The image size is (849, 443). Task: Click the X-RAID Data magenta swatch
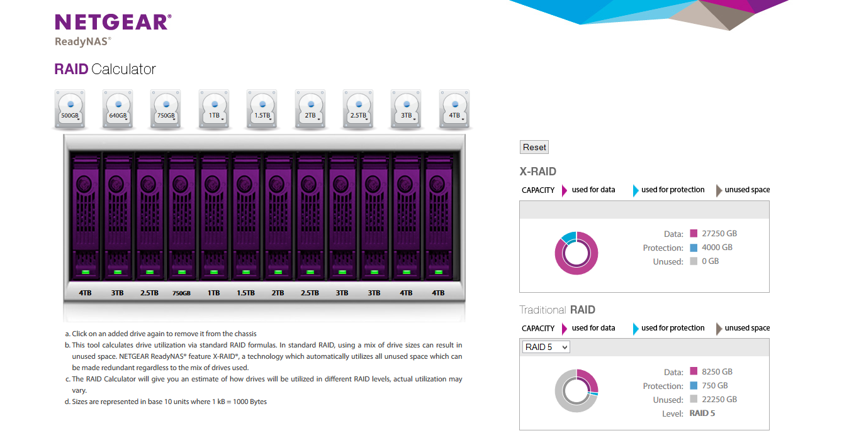click(x=694, y=234)
